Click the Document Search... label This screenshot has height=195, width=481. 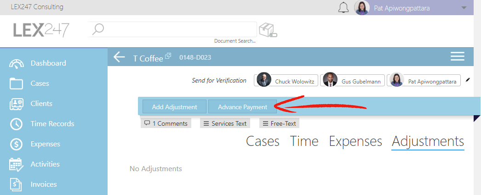coord(235,41)
